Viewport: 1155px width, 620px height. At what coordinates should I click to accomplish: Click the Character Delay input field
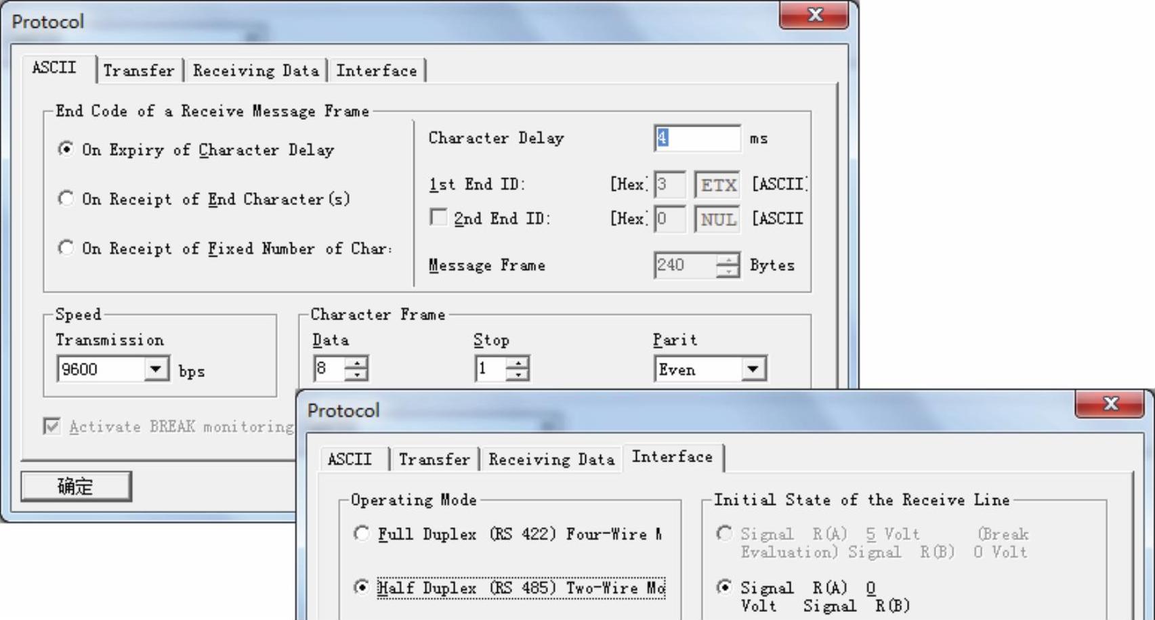click(697, 138)
